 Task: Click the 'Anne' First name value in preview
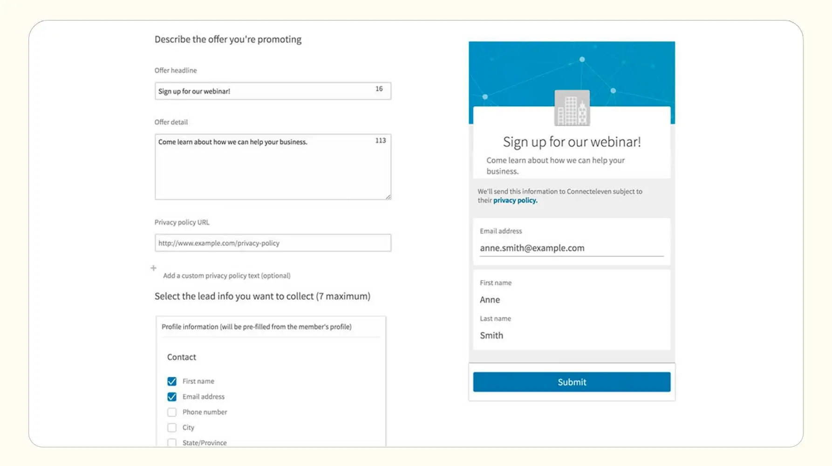[490, 300]
